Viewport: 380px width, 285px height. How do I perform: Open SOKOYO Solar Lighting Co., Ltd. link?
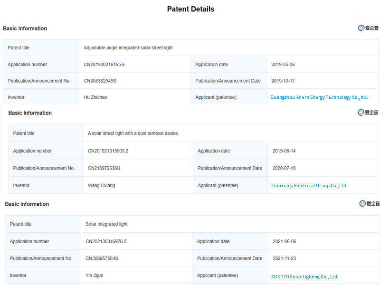click(x=304, y=276)
